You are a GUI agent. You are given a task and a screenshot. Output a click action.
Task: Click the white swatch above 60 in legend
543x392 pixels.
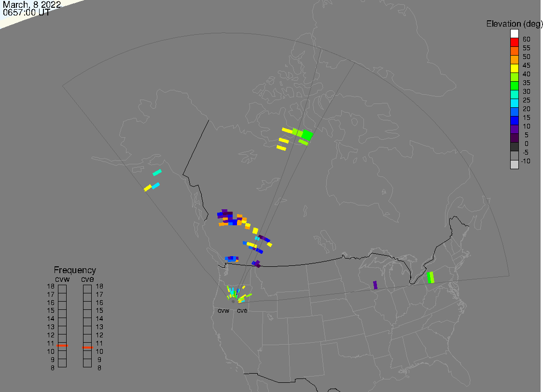point(514,34)
